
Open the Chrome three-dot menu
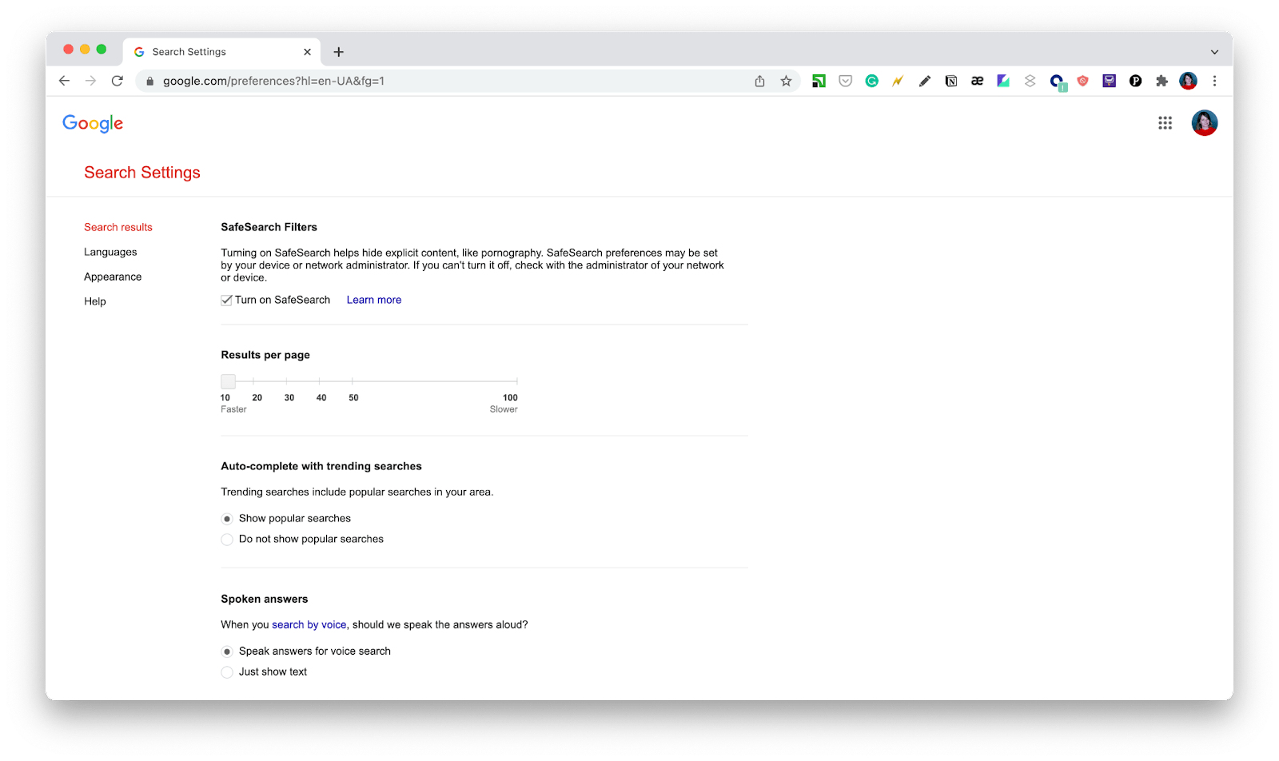(x=1215, y=80)
